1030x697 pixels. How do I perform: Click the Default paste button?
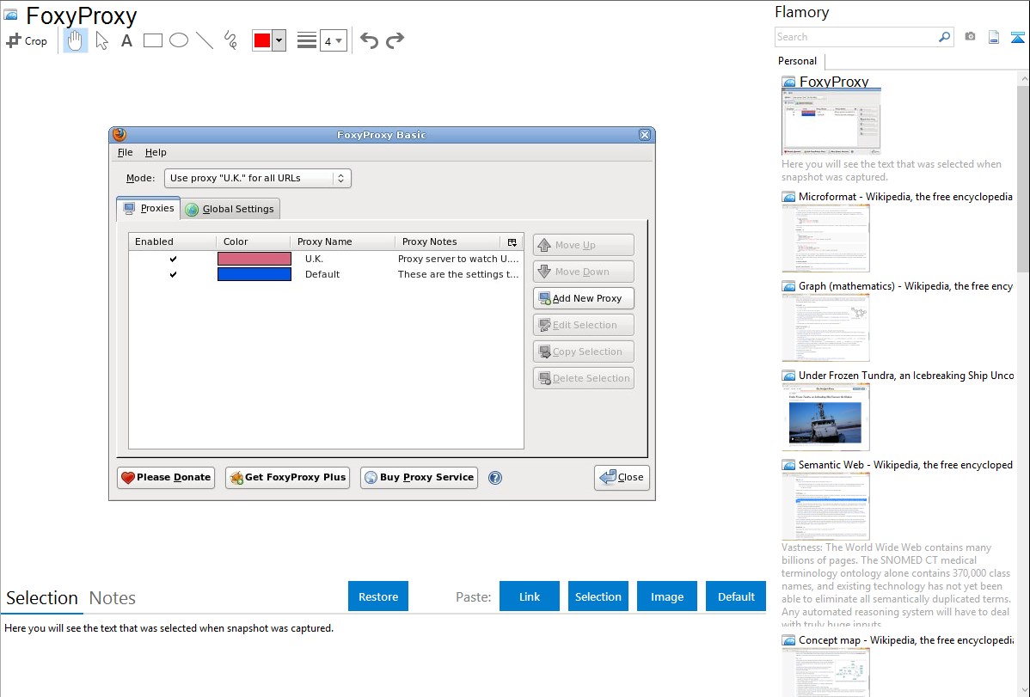(736, 596)
